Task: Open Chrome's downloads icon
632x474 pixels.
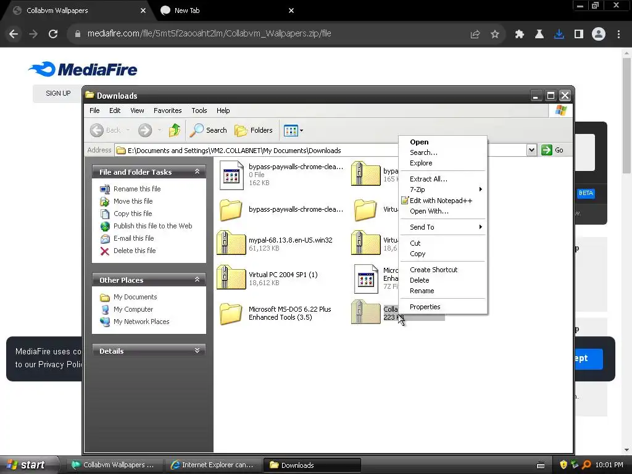Action: (x=559, y=35)
